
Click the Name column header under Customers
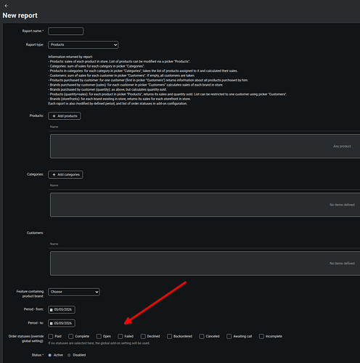pos(54,244)
